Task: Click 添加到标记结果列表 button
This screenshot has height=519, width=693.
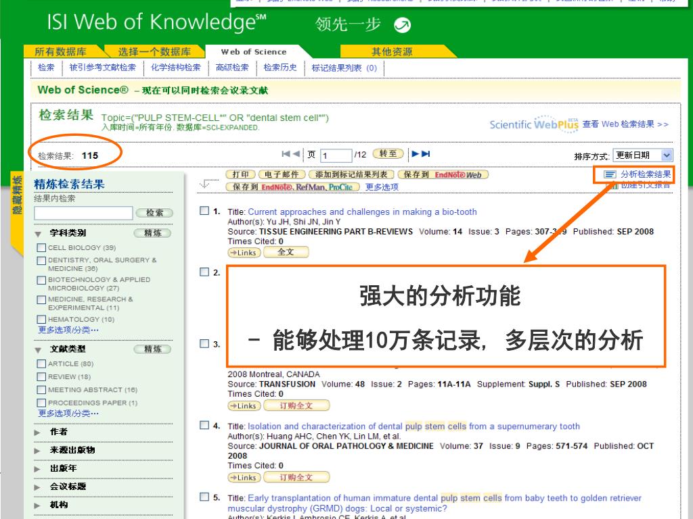Action: 351,175
